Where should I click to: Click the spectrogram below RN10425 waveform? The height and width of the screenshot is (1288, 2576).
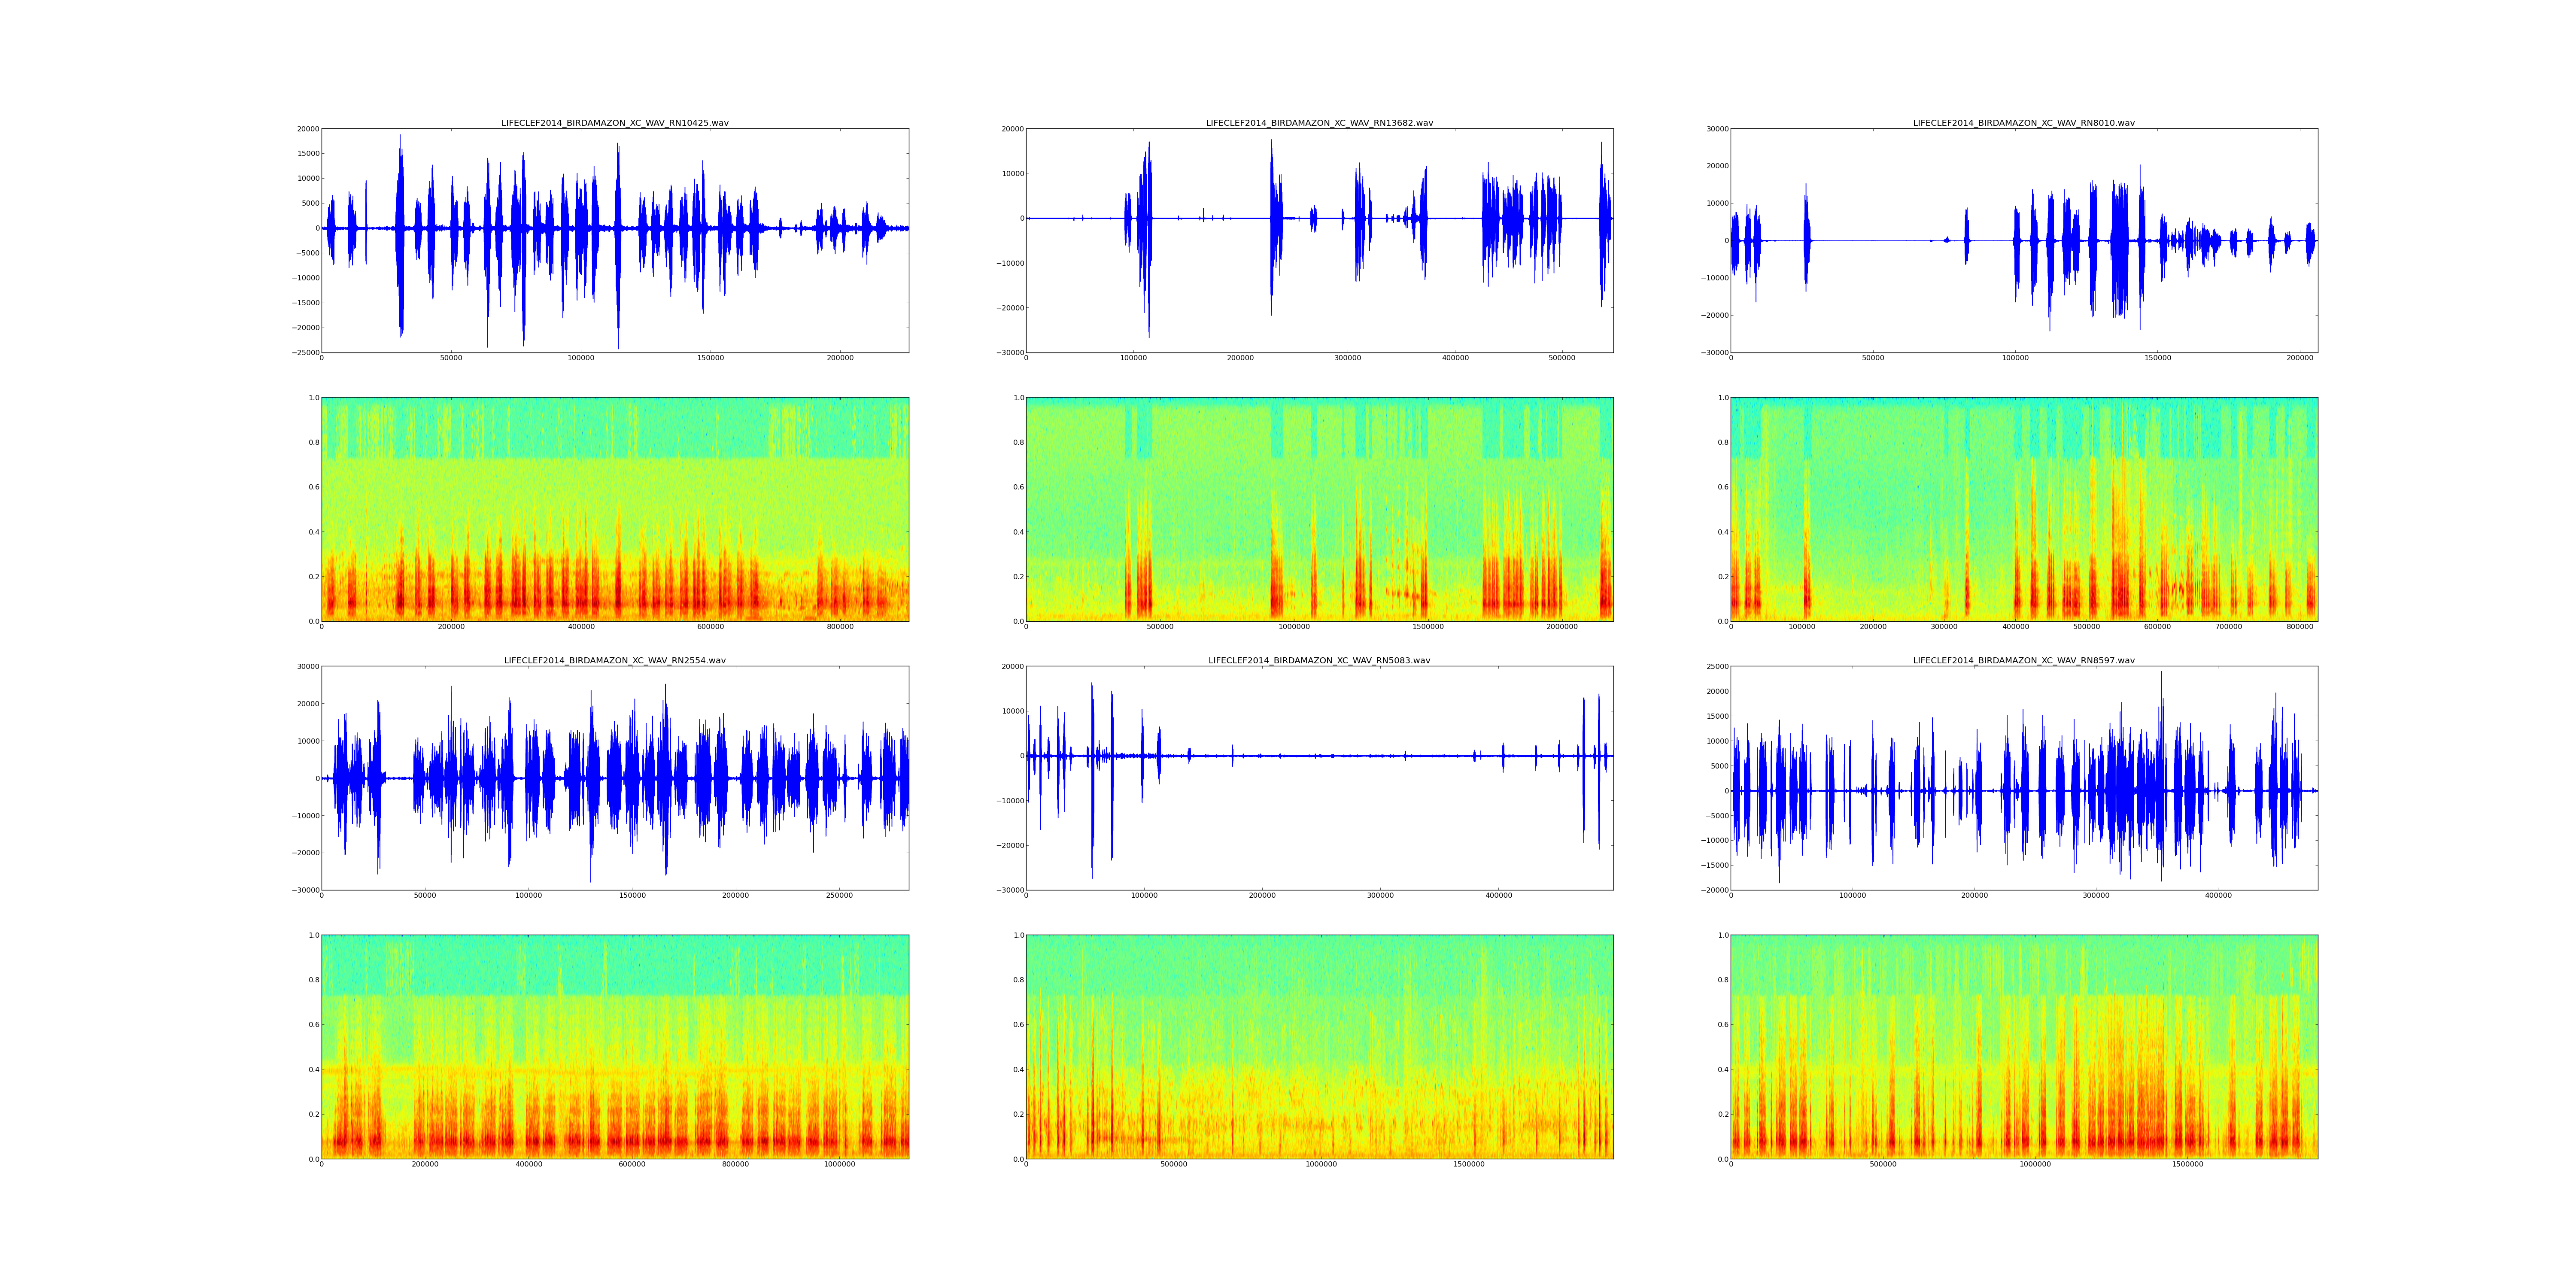[614, 509]
